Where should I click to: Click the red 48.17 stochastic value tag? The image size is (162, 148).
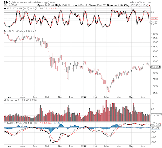[x=154, y=19]
